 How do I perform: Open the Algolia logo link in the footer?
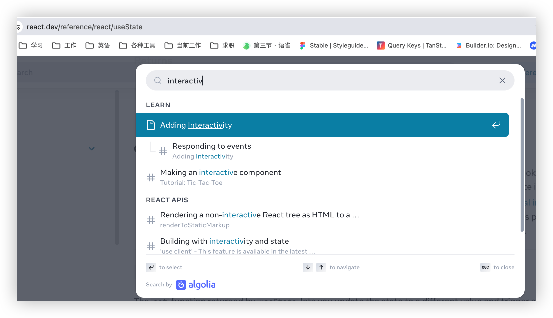pyautogui.click(x=195, y=284)
